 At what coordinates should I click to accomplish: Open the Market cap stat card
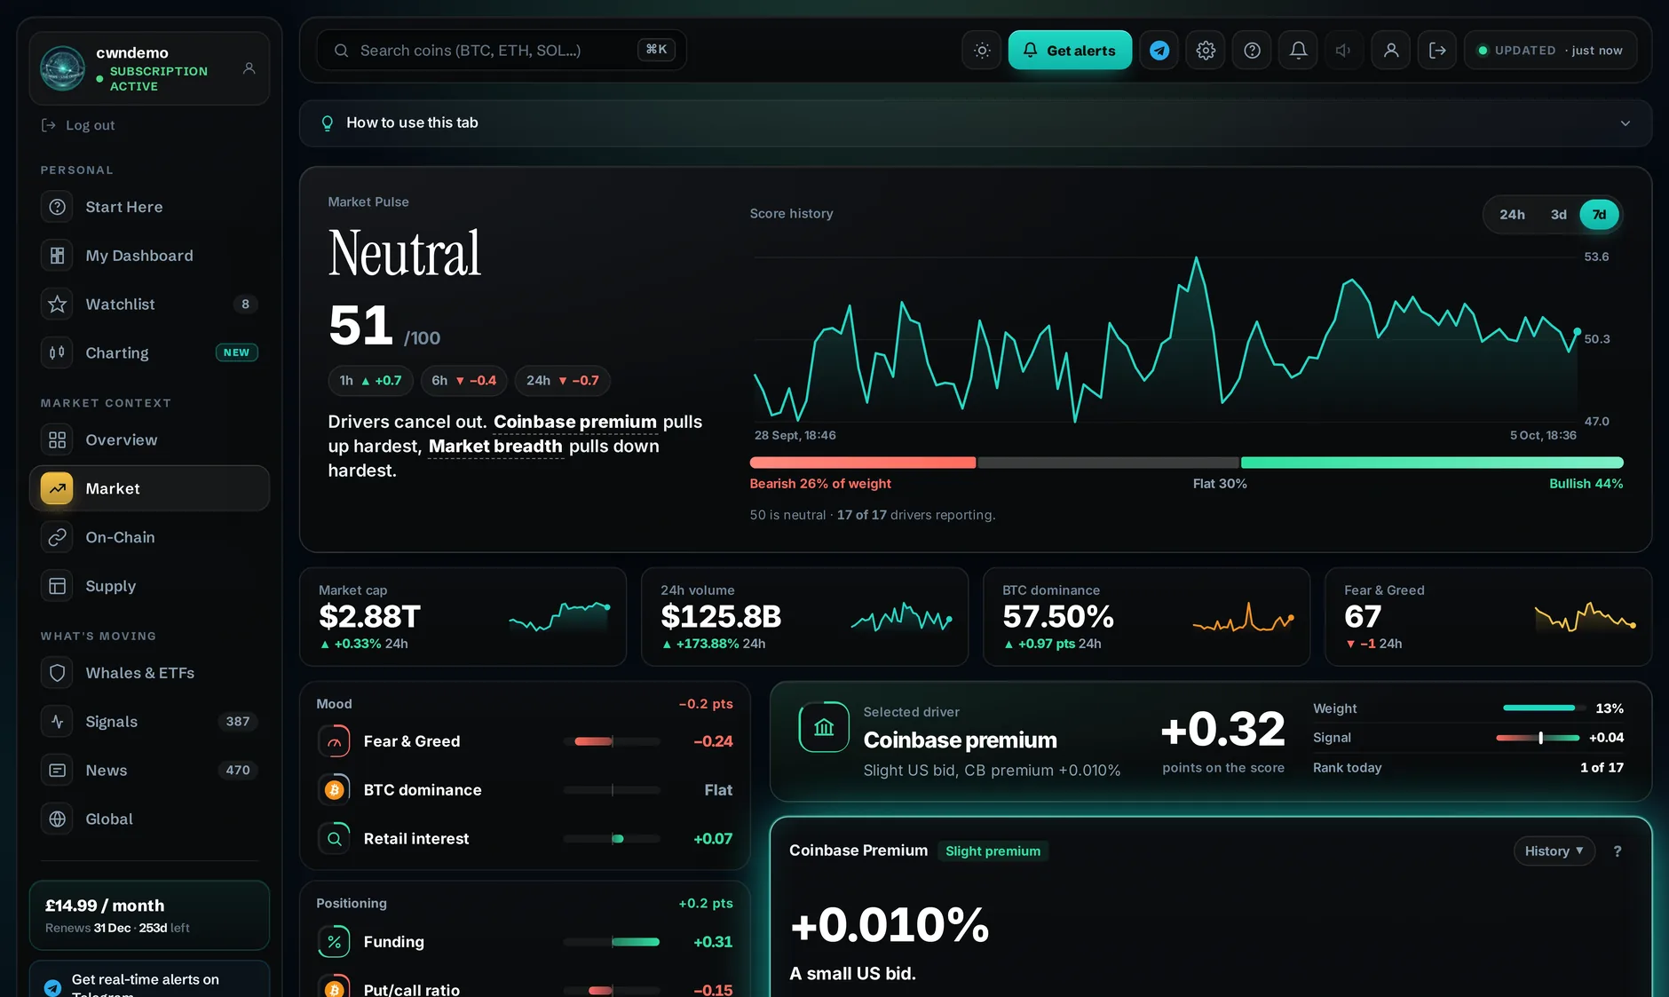(x=463, y=617)
